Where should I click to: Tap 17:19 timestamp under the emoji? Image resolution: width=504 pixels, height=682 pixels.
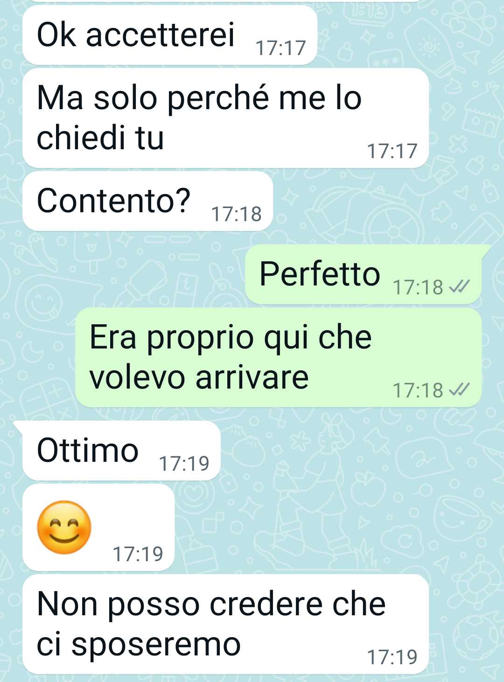click(138, 554)
